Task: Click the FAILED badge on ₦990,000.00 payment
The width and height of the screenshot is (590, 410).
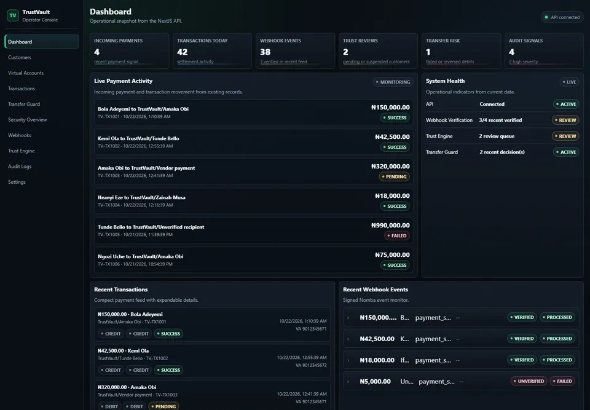Action: pos(397,235)
